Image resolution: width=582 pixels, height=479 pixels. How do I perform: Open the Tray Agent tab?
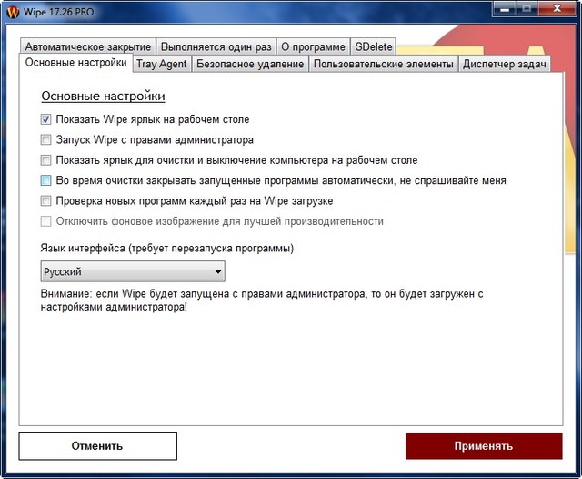pos(161,65)
